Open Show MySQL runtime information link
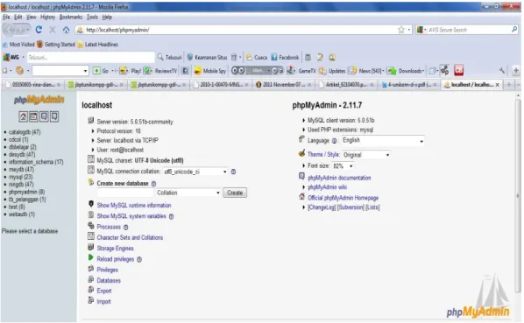 [134, 205]
